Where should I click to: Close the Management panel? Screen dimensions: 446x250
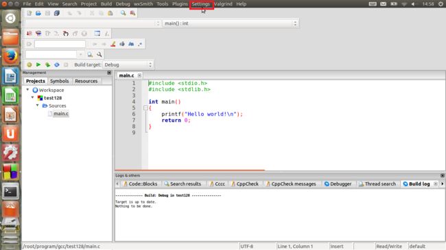[109, 73]
